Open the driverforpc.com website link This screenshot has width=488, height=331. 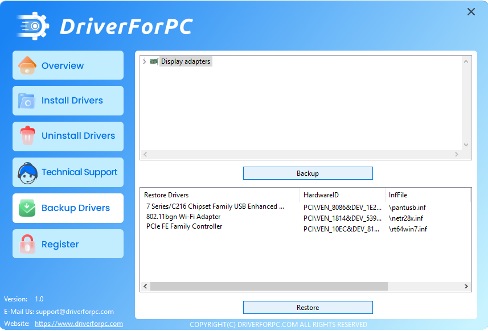click(79, 324)
